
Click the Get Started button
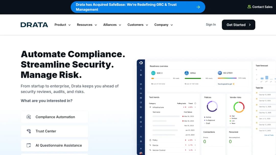238,25
